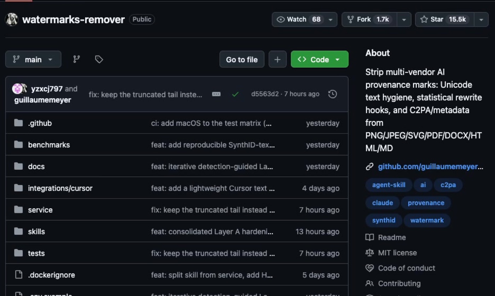Select the provenance topic tag
Image resolution: width=495 pixels, height=296 pixels.
pyautogui.click(x=426, y=203)
